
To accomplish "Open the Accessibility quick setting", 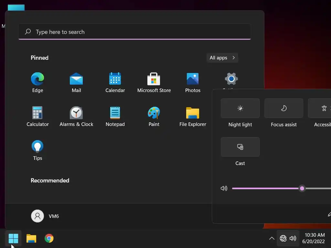I will pos(319,108).
